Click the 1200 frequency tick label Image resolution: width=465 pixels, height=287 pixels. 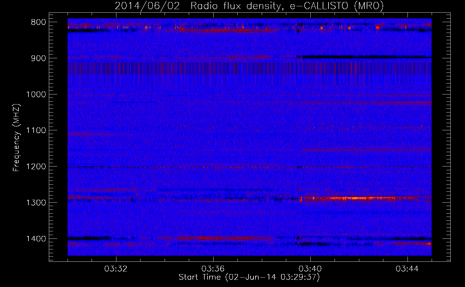click(x=36, y=167)
